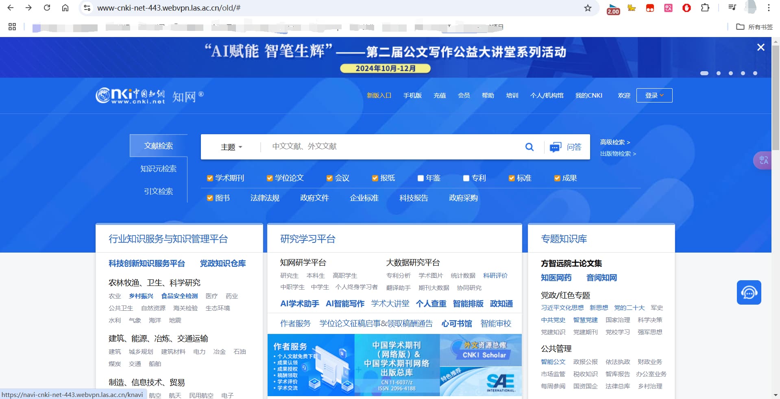Open 科技创新知识服务平台 link
Viewport: 780px width, 399px height.
tap(146, 263)
